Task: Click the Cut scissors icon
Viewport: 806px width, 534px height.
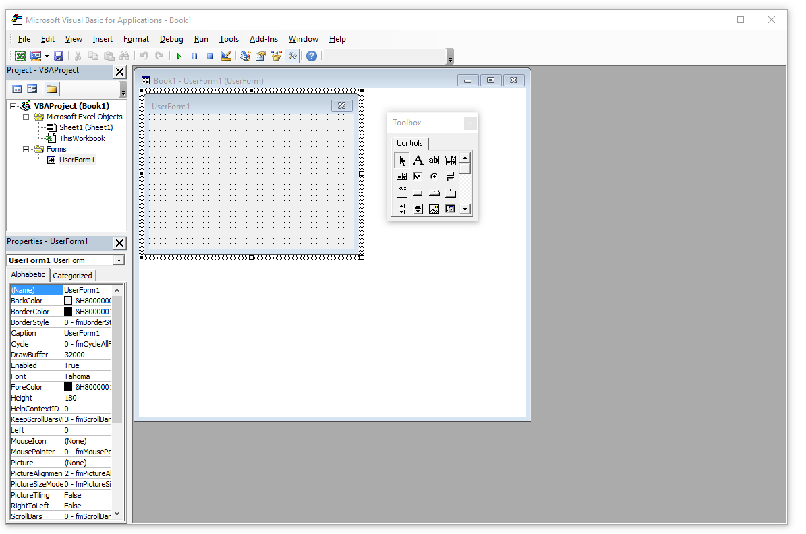Action: [78, 56]
